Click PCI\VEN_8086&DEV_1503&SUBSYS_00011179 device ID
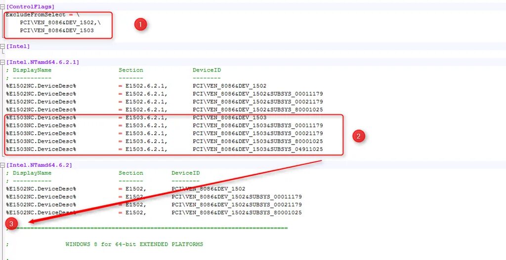 point(258,126)
